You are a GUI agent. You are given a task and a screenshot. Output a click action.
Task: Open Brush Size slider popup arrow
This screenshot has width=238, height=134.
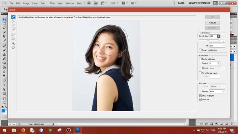(x=218, y=36)
